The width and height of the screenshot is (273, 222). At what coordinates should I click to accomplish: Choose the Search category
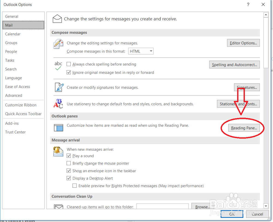pyautogui.click(x=23, y=69)
